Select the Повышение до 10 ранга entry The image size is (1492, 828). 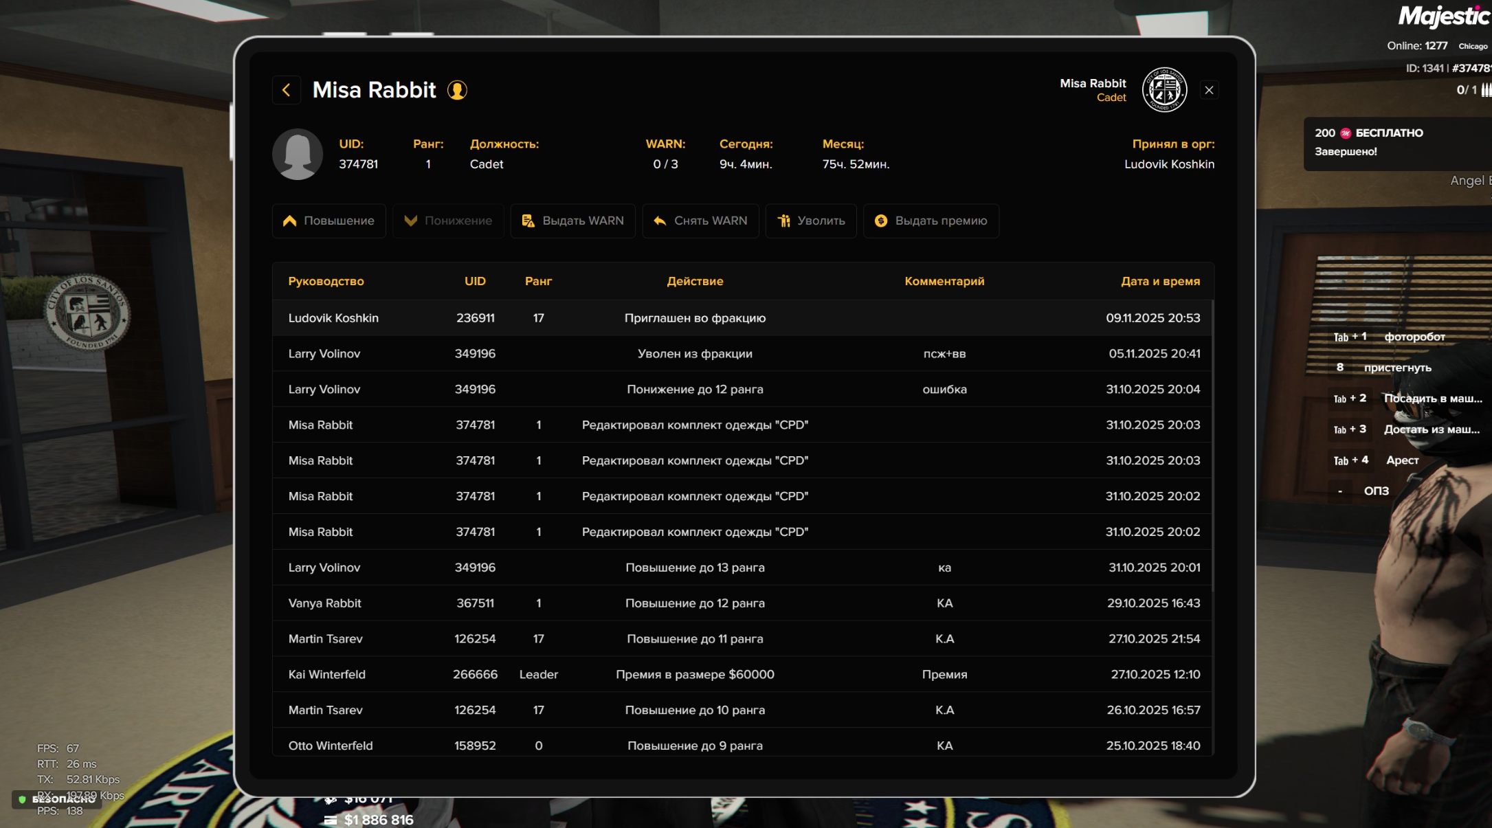[x=695, y=710]
